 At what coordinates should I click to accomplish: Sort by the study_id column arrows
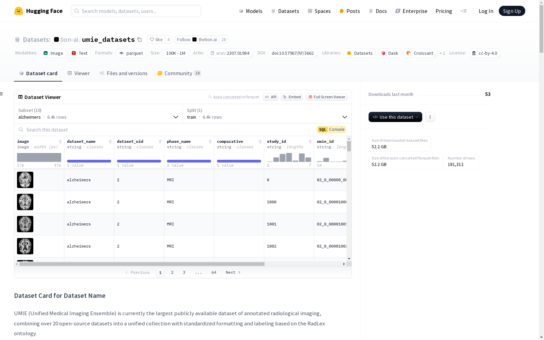[310, 141]
